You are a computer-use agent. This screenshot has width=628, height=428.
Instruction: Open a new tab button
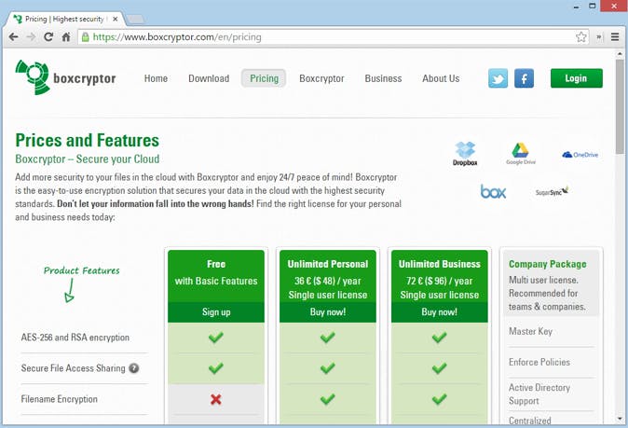pyautogui.click(x=135, y=19)
